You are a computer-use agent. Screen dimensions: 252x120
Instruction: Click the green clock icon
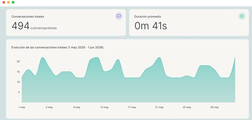(x=242, y=16)
